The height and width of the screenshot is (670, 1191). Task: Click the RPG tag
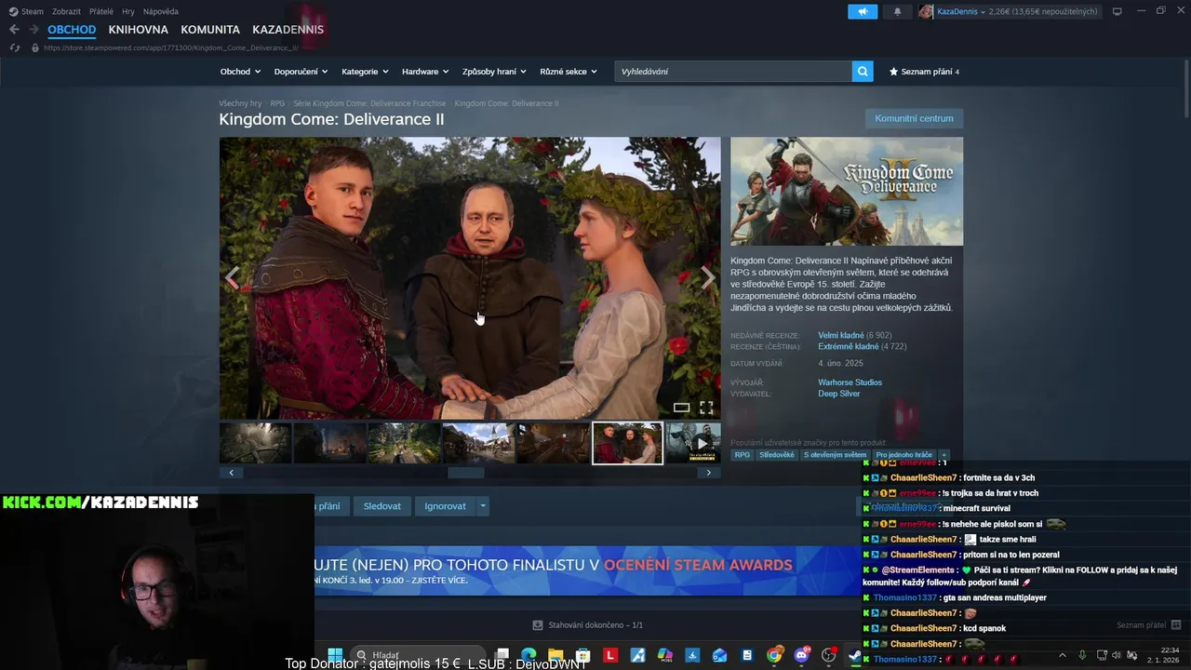click(x=742, y=455)
